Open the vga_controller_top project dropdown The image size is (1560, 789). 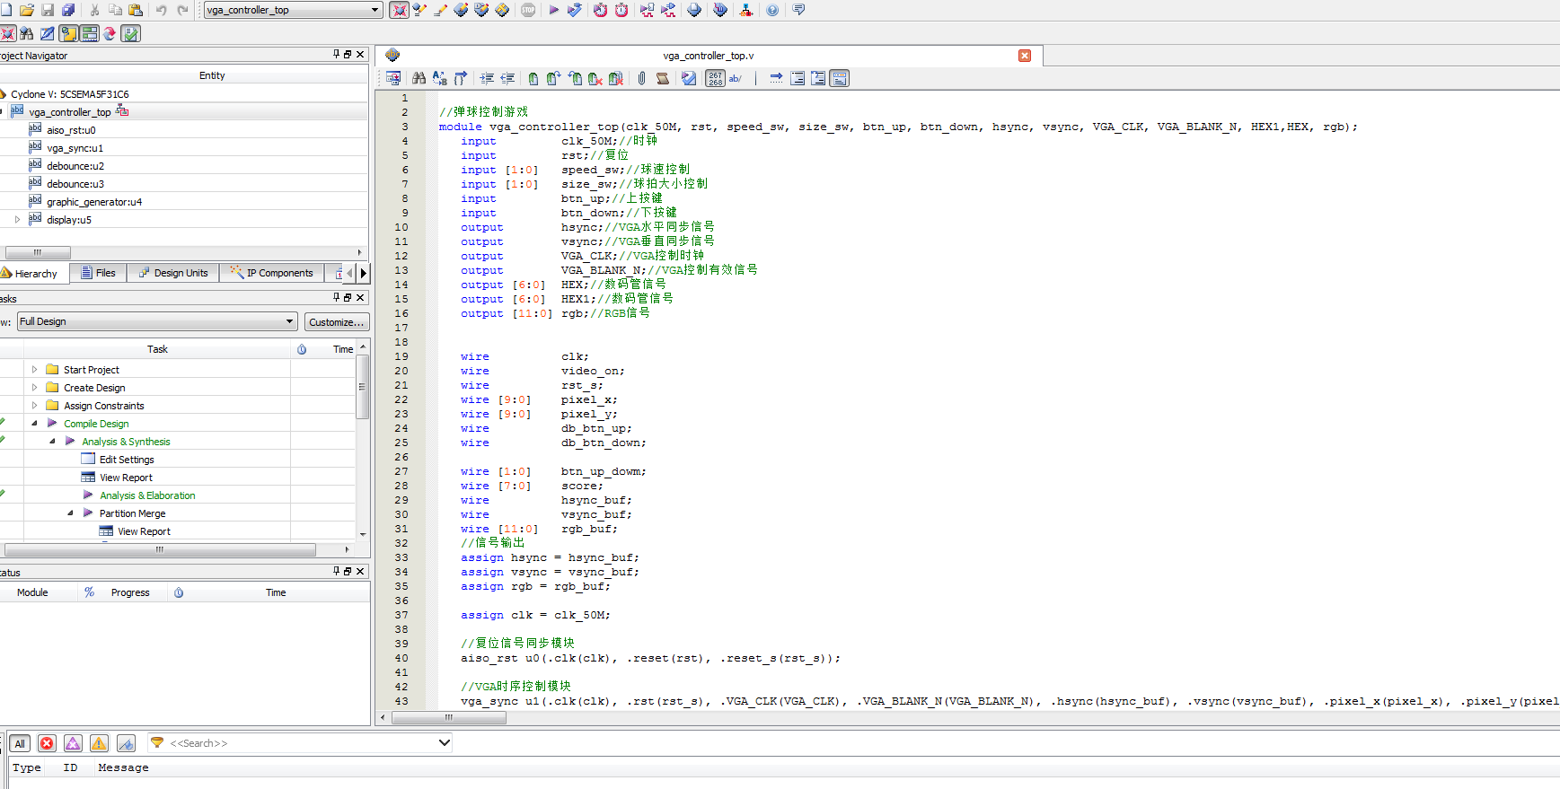375,10
